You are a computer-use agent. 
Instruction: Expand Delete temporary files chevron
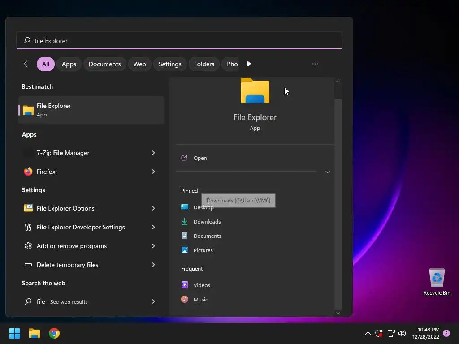coord(153,265)
